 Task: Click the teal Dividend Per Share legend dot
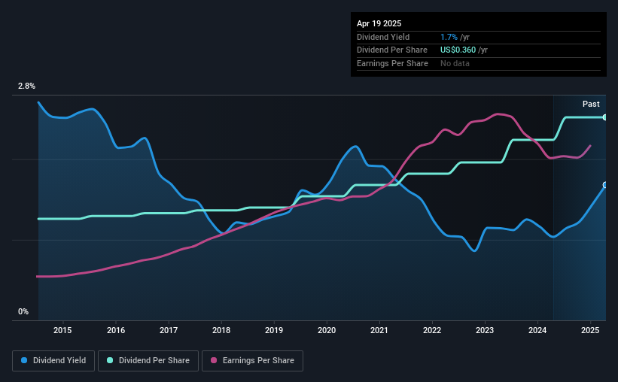(110, 360)
